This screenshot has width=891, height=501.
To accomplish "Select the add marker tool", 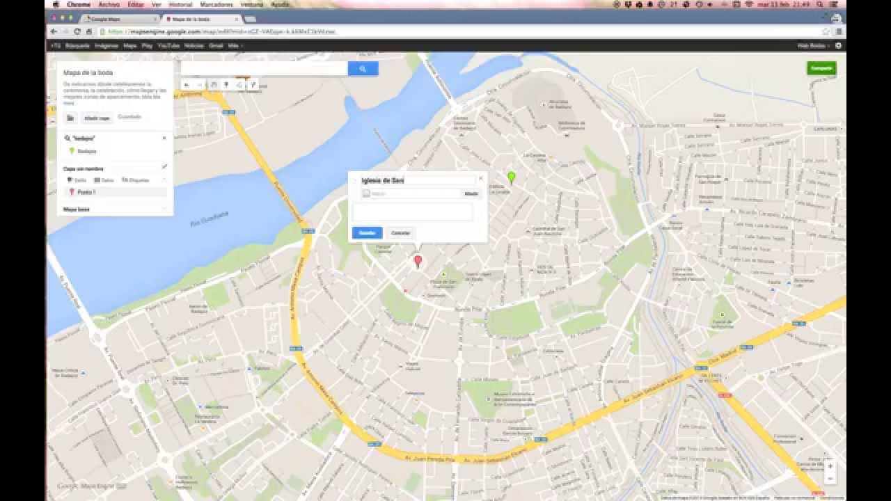I will pyautogui.click(x=226, y=85).
